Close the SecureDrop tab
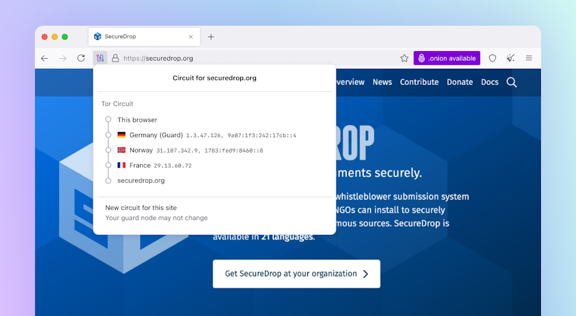Image resolution: width=576 pixels, height=316 pixels. pyautogui.click(x=191, y=36)
